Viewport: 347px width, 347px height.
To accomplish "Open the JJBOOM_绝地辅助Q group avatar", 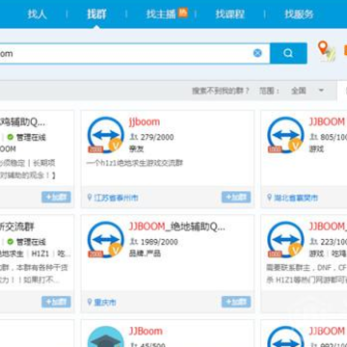I will 106,239.
